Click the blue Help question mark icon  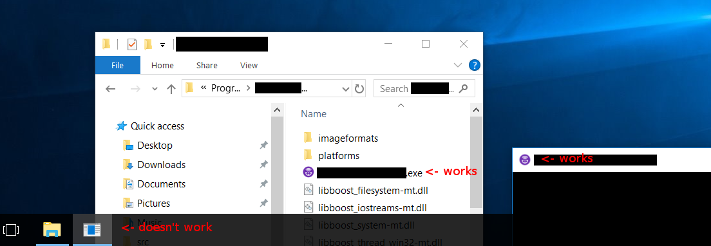point(474,65)
